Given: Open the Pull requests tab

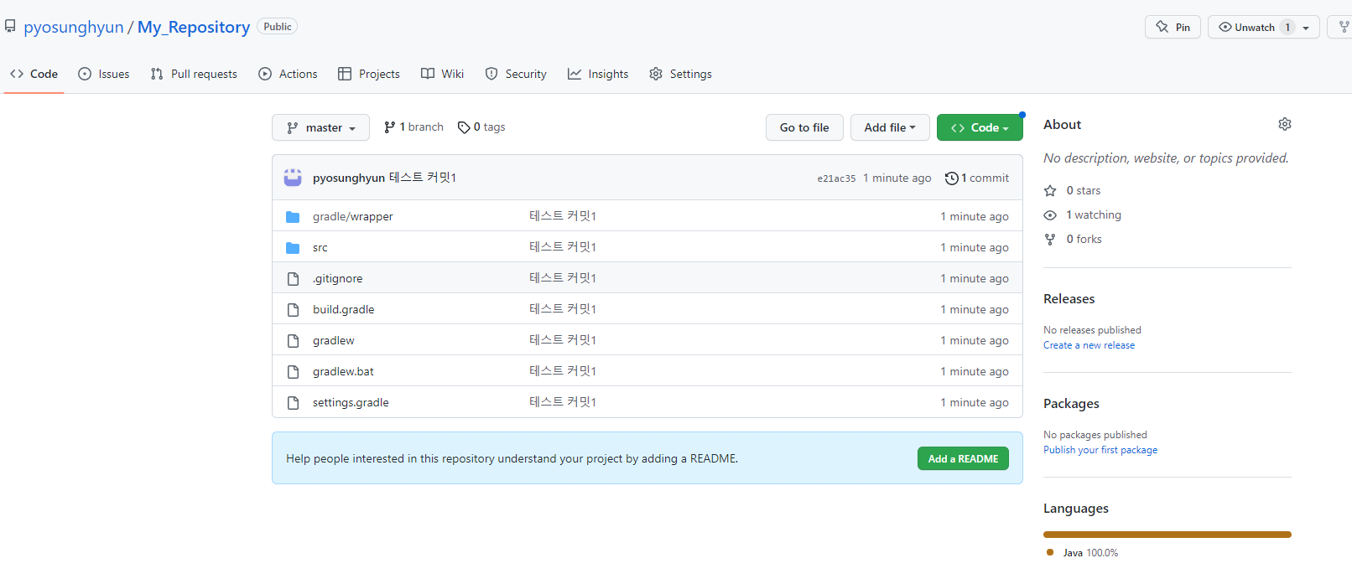Looking at the screenshot, I should pyautogui.click(x=194, y=74).
